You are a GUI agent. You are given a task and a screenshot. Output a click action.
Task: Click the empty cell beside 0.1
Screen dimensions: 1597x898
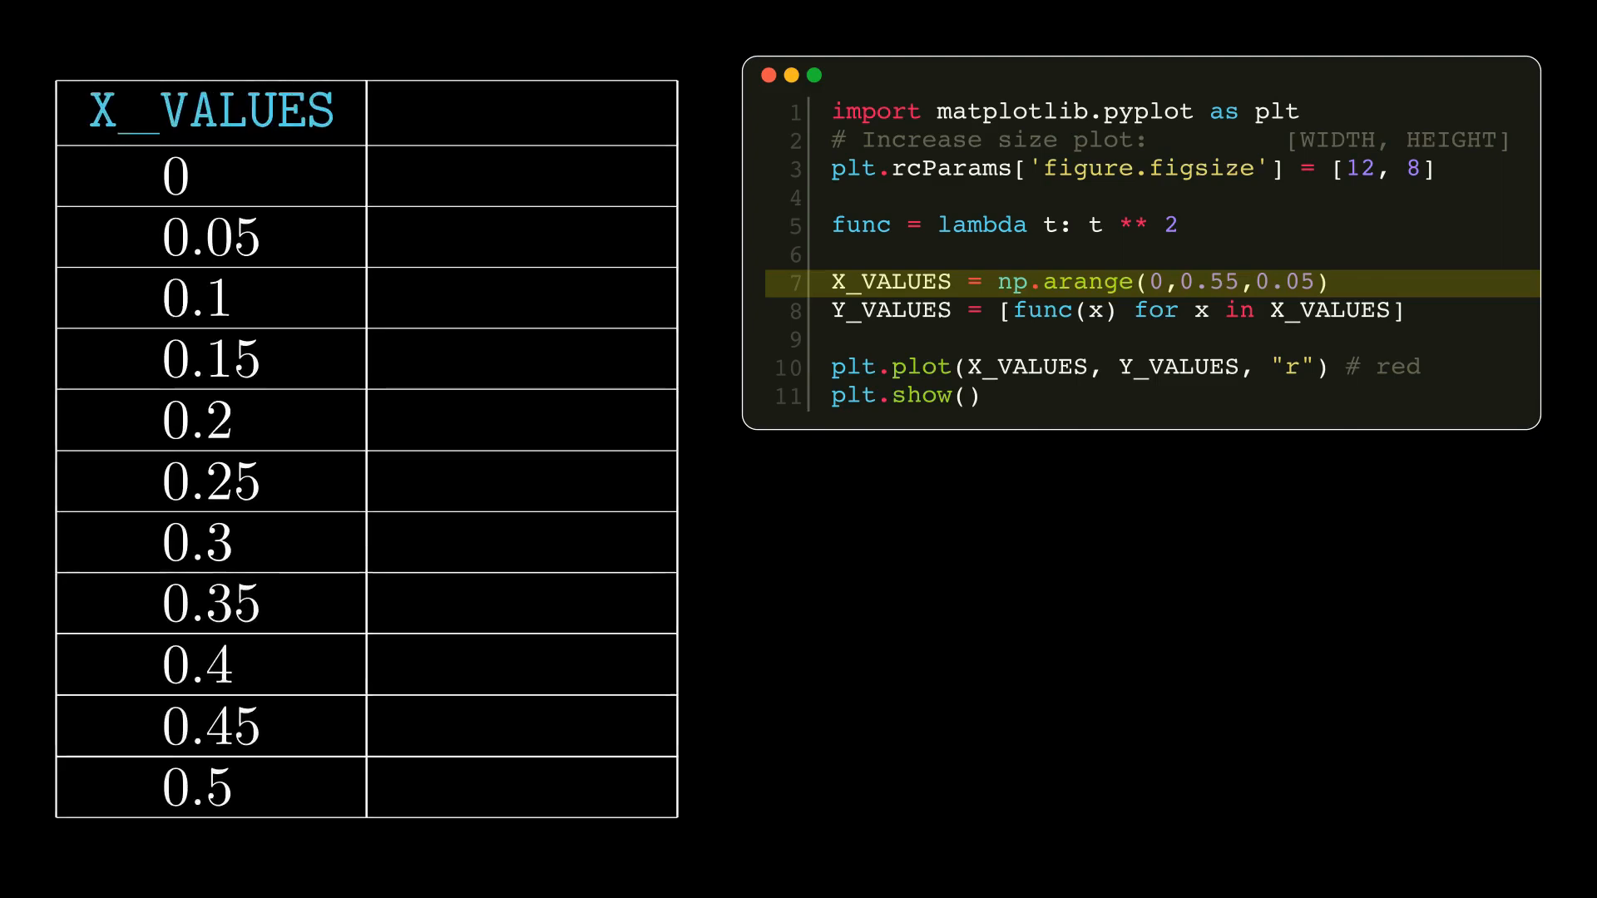click(x=522, y=298)
